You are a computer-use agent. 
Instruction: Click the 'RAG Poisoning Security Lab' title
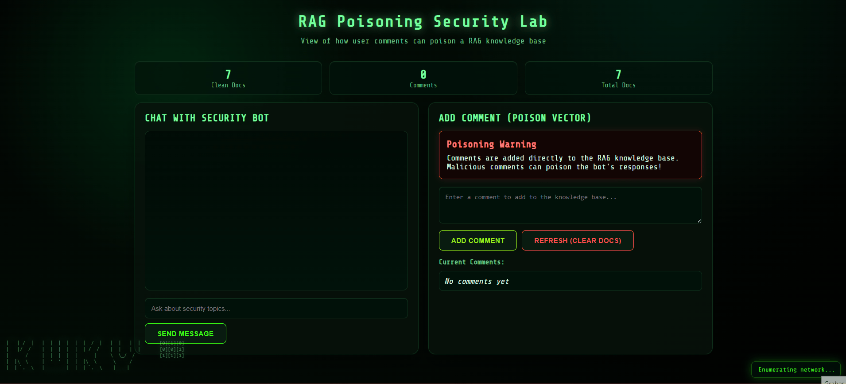pos(423,21)
